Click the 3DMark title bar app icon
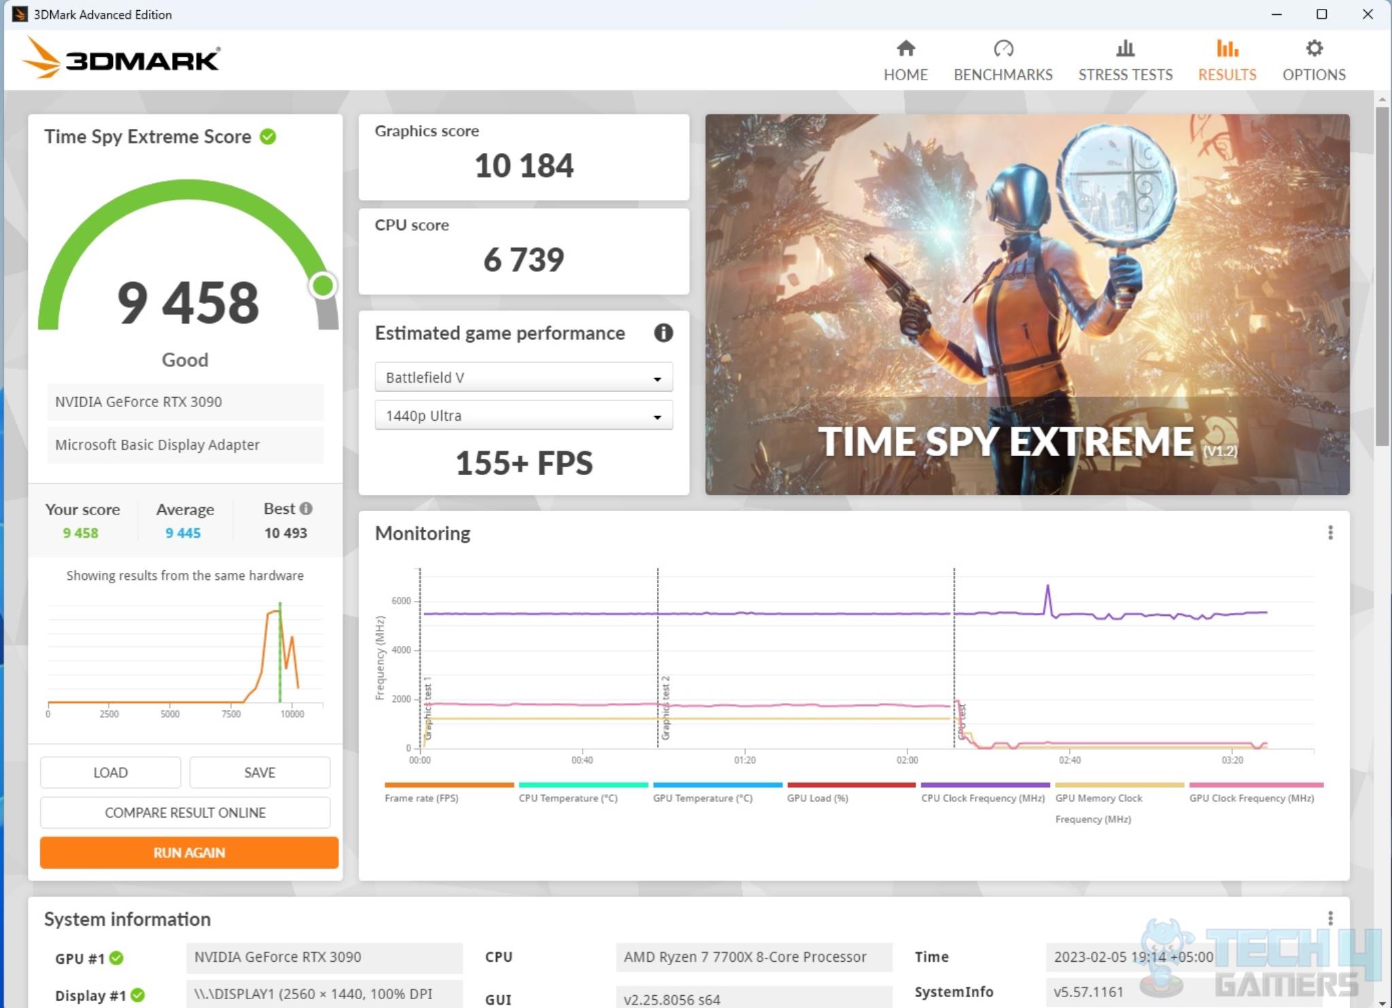Viewport: 1392px width, 1008px height. tap(20, 14)
